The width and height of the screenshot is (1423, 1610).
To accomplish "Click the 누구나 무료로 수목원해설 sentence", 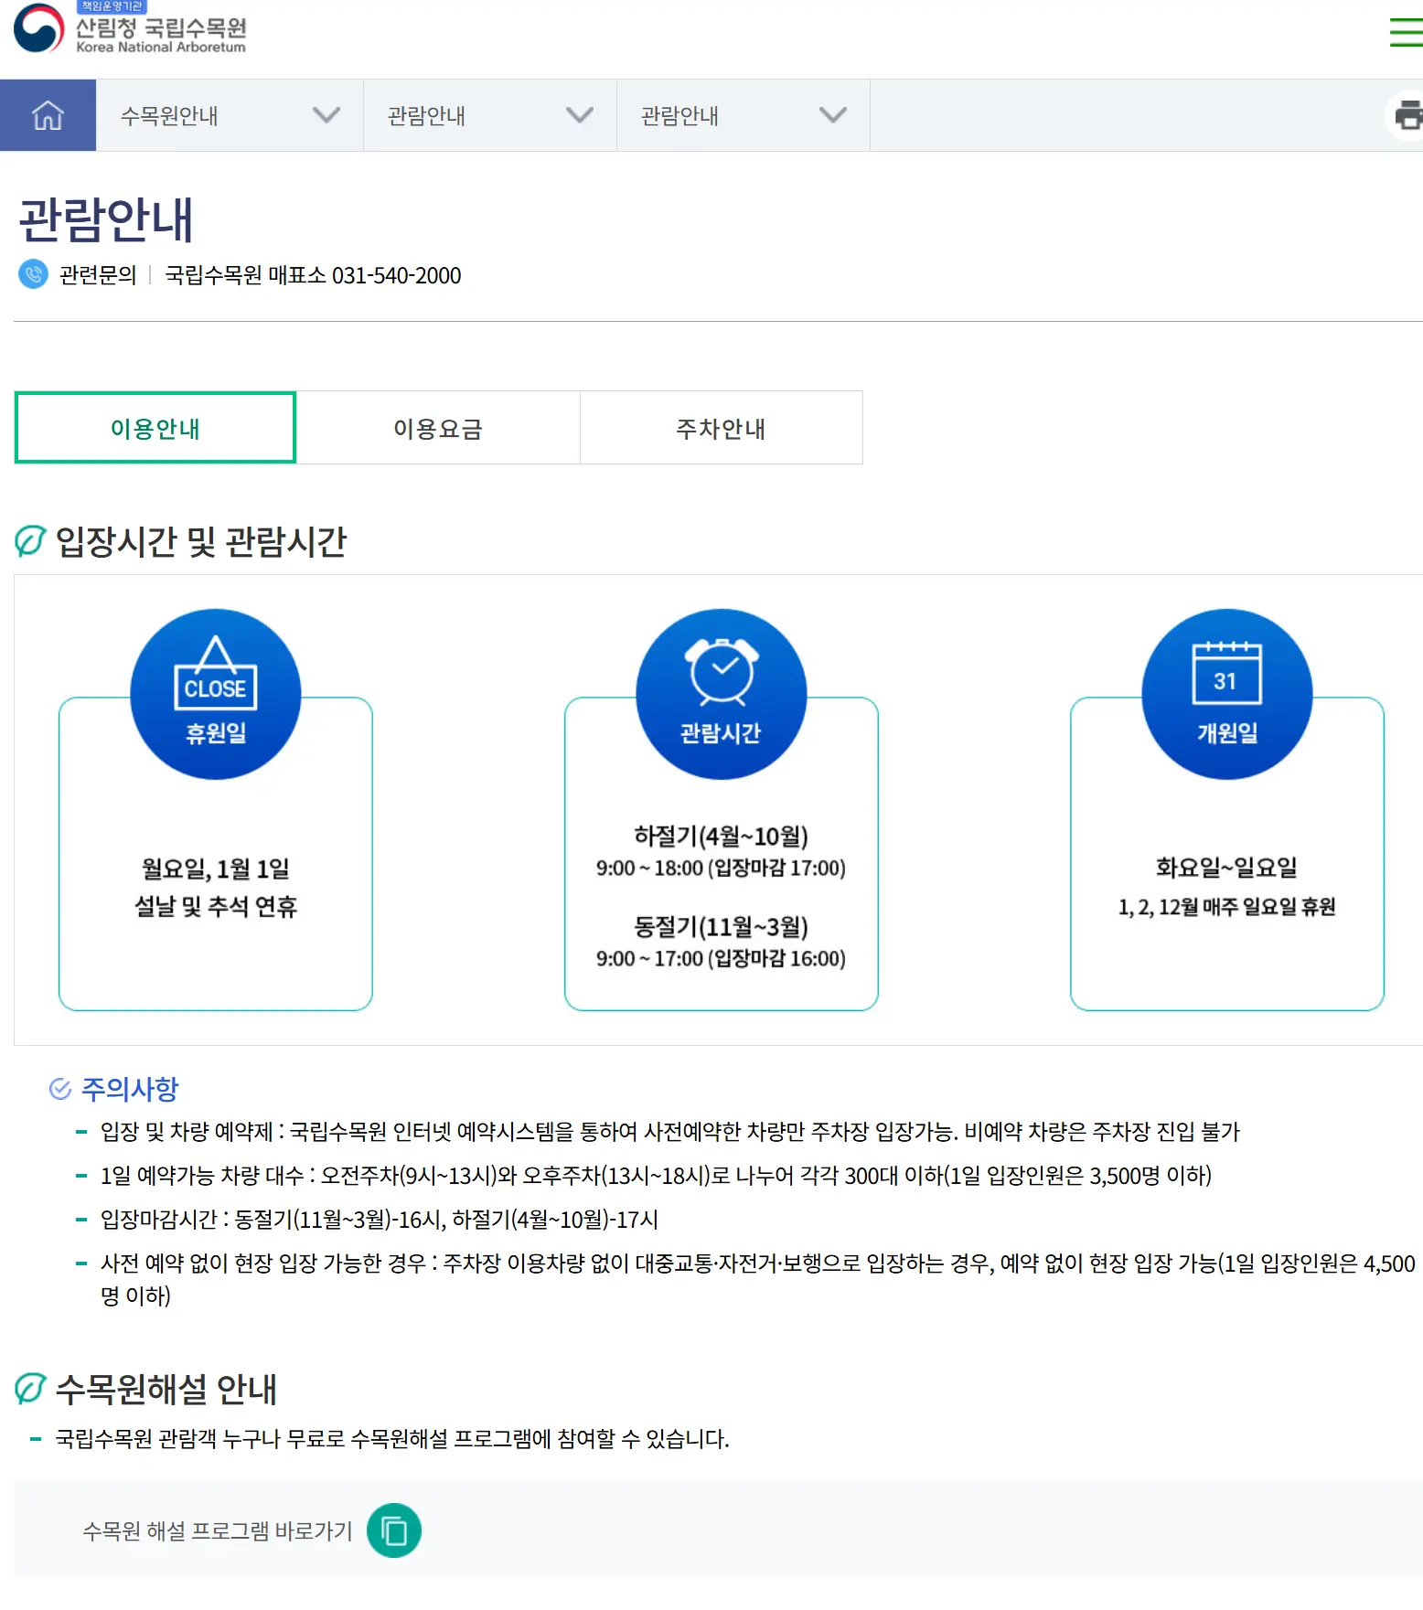I will (392, 1439).
